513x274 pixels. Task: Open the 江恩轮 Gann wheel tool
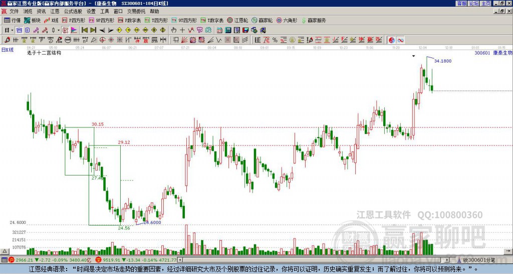click(237, 20)
